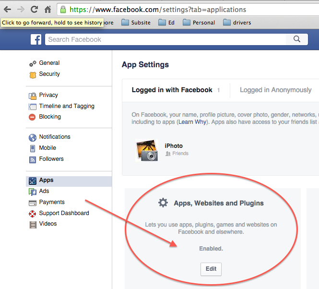
Task: Follow the Learn Why link
Action: 192,122
